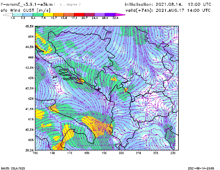The width and height of the screenshot is (220, 170).
Task: Click the 42.5N latitude label
Action: coord(29,88)
